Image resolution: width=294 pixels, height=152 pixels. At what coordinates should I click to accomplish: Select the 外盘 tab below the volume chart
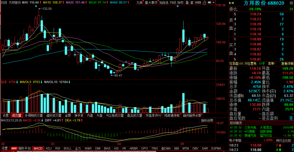(99, 115)
